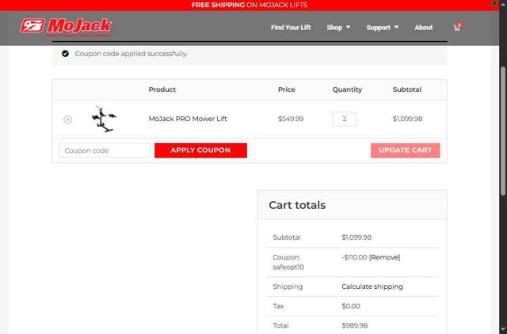This screenshot has height=334, width=507.
Task: Click the 'Coupon: safeopt10' label
Action: pos(288,262)
